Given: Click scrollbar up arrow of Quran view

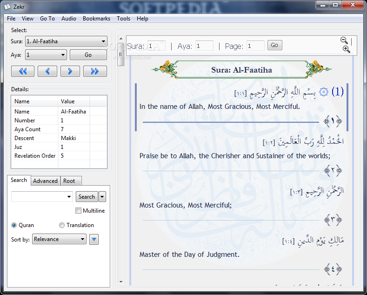Looking at the screenshot, I should tap(121, 39).
